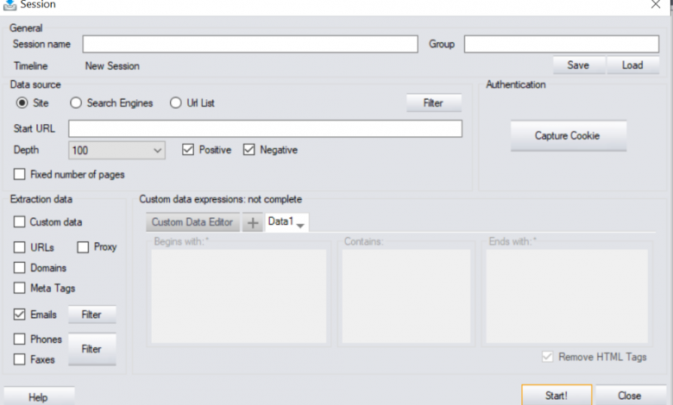Click the Session window icon in title bar
Viewport: 673px width, 405px height.
(9, 5)
